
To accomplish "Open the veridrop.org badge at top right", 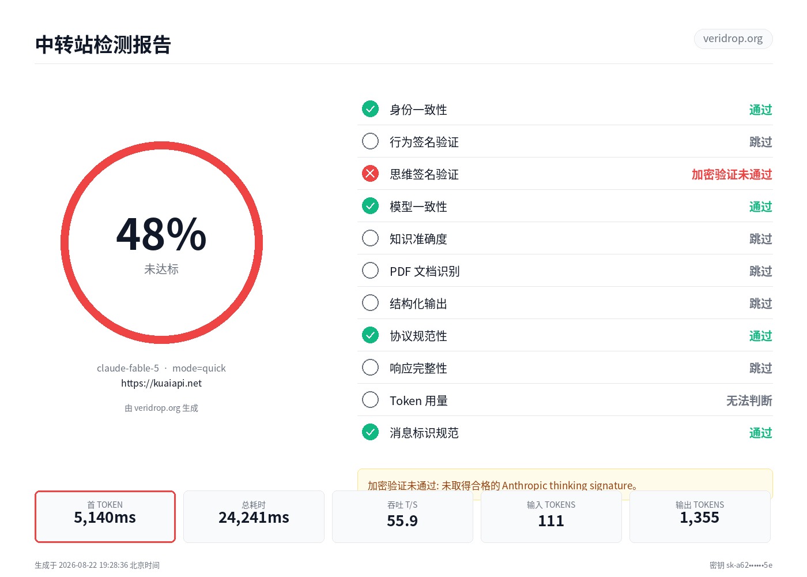I will point(733,39).
